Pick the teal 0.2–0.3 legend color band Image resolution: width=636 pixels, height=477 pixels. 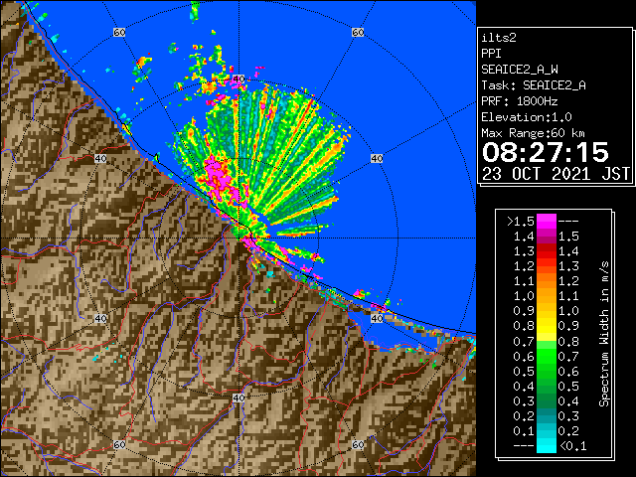tap(547, 415)
